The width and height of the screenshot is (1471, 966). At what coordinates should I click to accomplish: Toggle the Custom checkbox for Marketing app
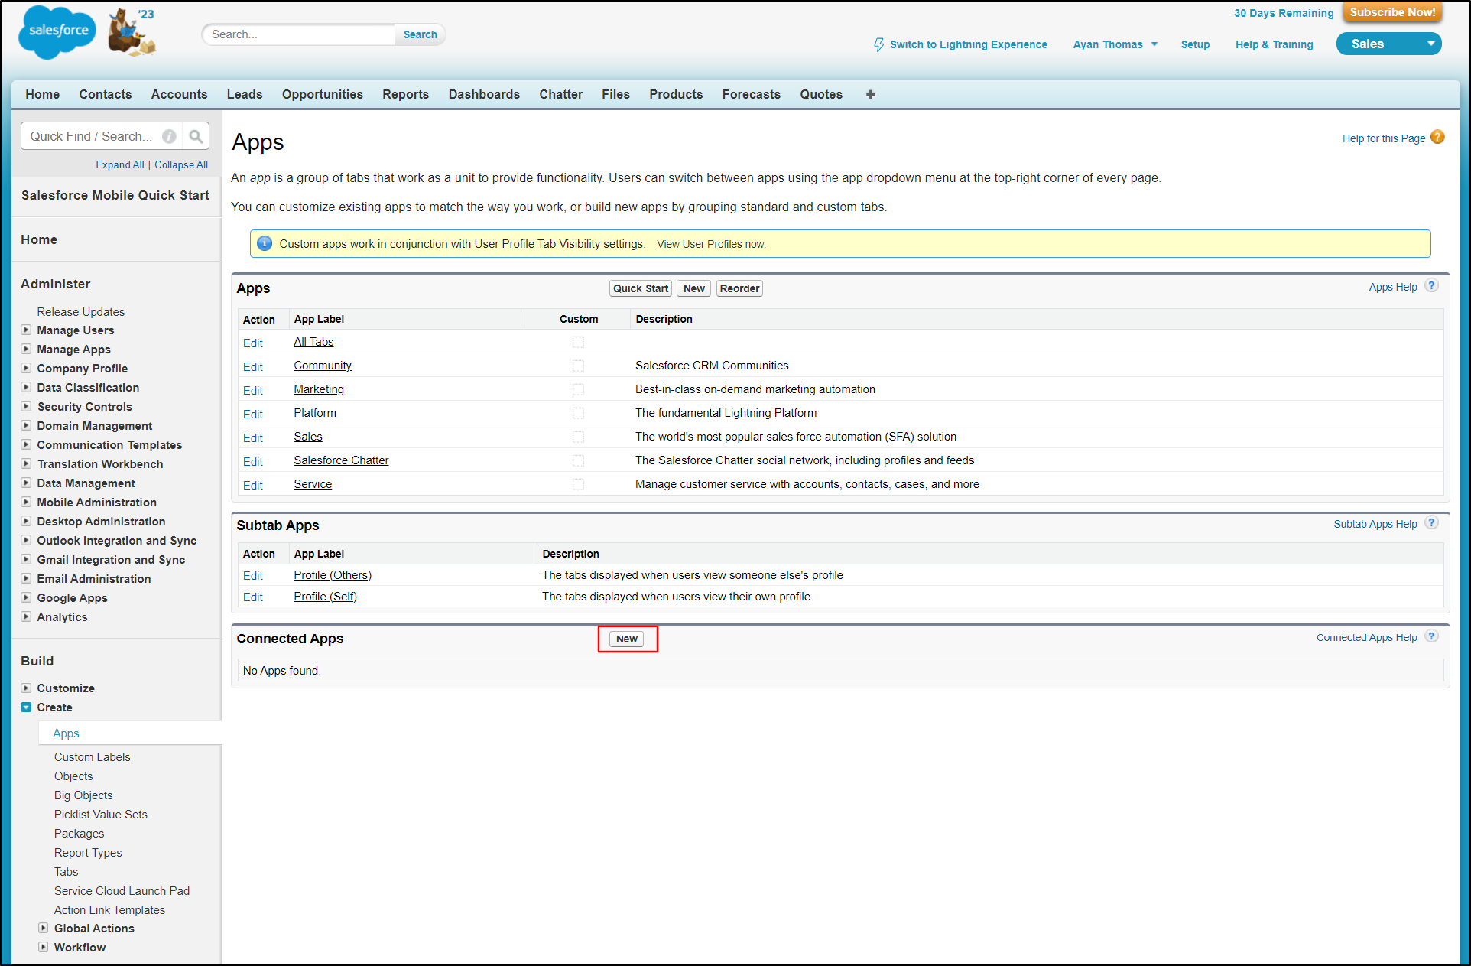click(578, 389)
